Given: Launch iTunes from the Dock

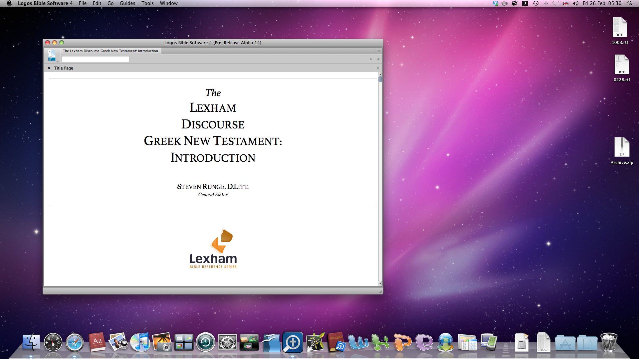Looking at the screenshot, I should [x=140, y=342].
